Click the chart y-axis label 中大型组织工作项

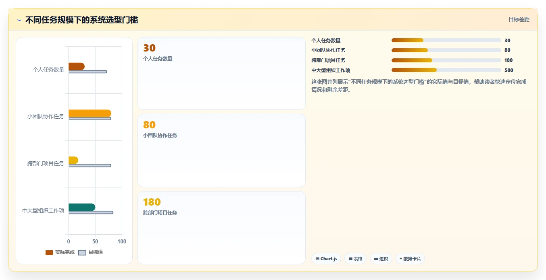[x=43, y=210]
